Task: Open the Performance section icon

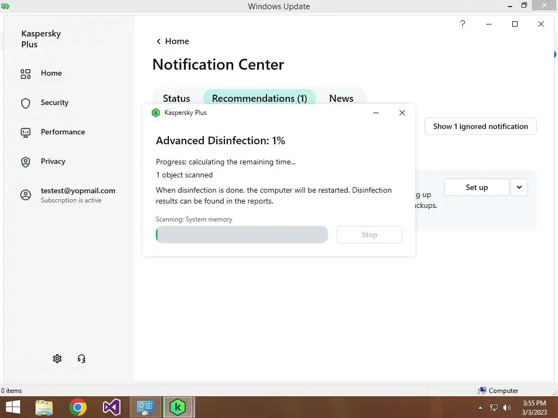Action: point(26,133)
